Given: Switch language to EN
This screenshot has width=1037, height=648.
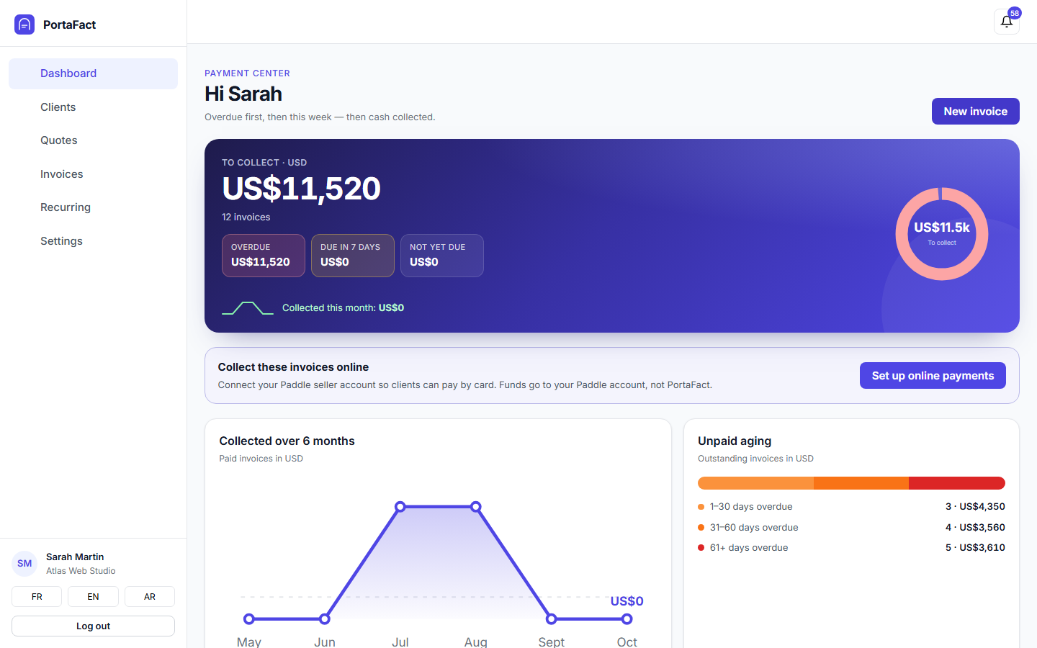Looking at the screenshot, I should pyautogui.click(x=93, y=597).
